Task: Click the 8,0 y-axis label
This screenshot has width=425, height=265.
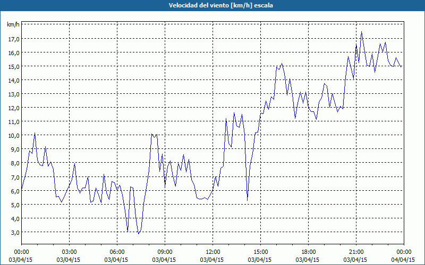Action: pos(15,163)
